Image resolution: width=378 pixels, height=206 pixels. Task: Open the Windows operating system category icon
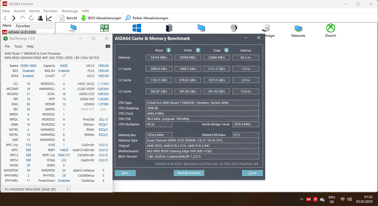pos(137,28)
